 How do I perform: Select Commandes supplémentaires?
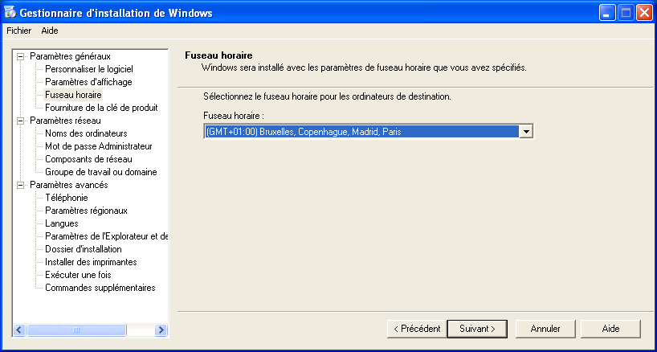[x=100, y=288]
